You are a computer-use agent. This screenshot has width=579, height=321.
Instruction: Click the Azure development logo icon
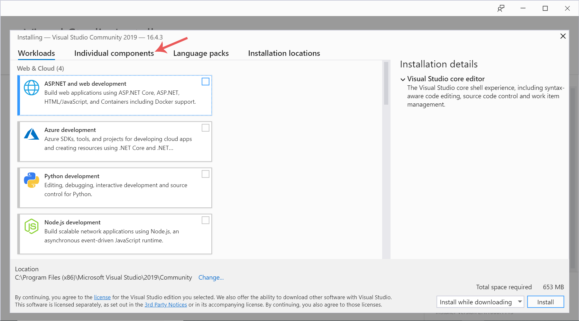(32, 134)
